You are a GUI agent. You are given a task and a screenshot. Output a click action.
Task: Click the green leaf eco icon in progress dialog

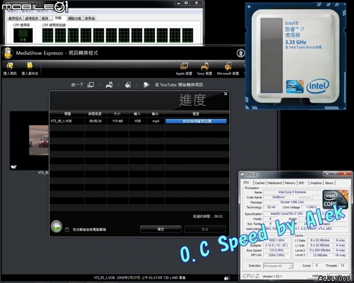coord(56,227)
